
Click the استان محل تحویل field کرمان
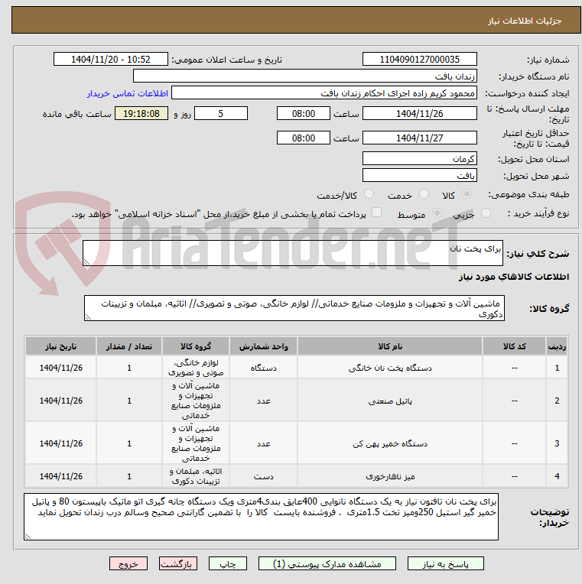(x=420, y=159)
